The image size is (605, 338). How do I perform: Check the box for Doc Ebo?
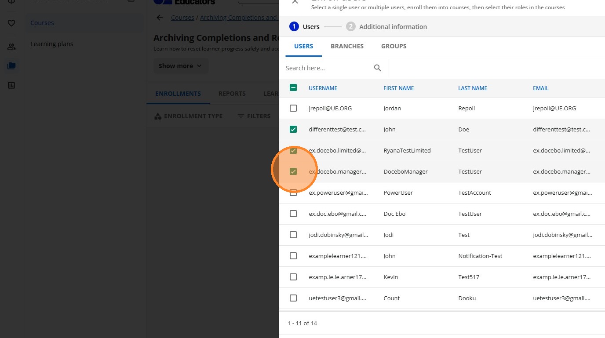click(293, 214)
